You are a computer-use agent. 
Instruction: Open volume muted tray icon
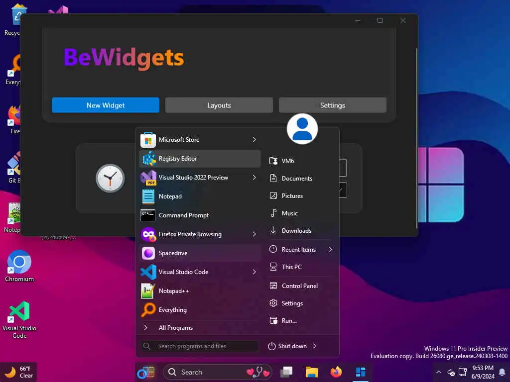(x=451, y=372)
